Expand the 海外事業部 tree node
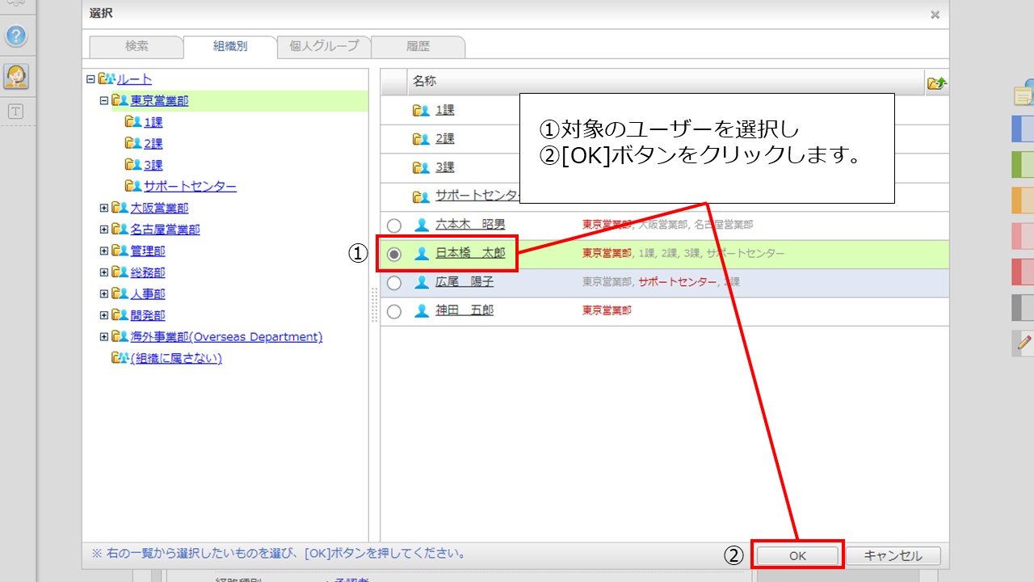Image resolution: width=1034 pixels, height=582 pixels. click(x=104, y=337)
